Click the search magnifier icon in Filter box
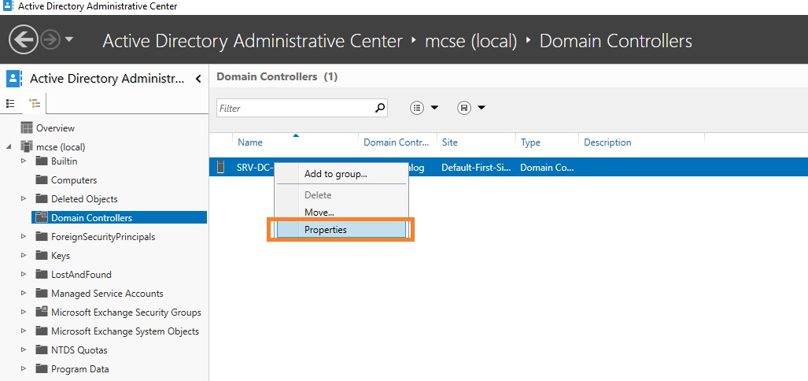Image resolution: width=808 pixels, height=381 pixels. [x=380, y=108]
